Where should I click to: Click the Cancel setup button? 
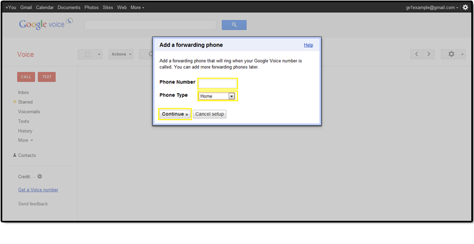point(210,114)
